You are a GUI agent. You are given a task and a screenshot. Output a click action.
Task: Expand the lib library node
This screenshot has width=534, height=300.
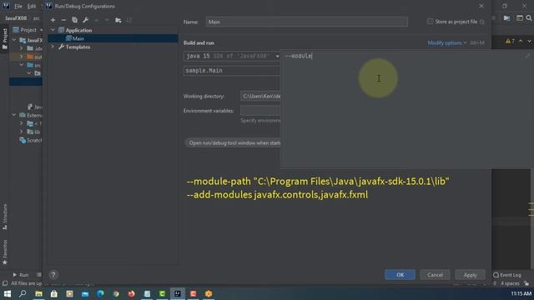tap(22, 132)
